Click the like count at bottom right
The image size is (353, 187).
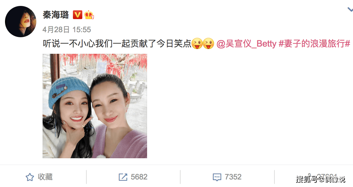tap(327, 177)
